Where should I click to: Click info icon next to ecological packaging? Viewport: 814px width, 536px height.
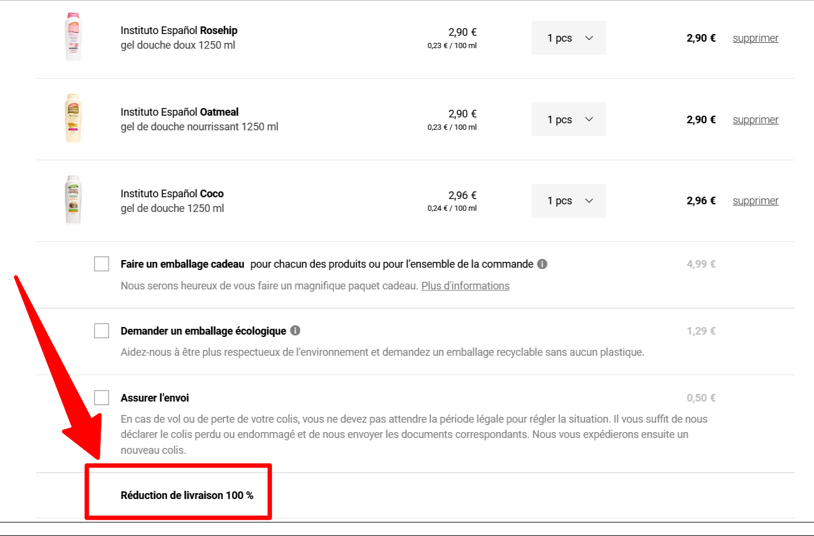(x=296, y=331)
